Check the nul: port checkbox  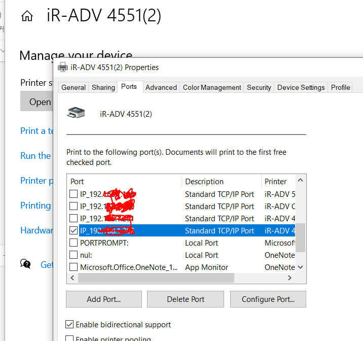pos(74,255)
